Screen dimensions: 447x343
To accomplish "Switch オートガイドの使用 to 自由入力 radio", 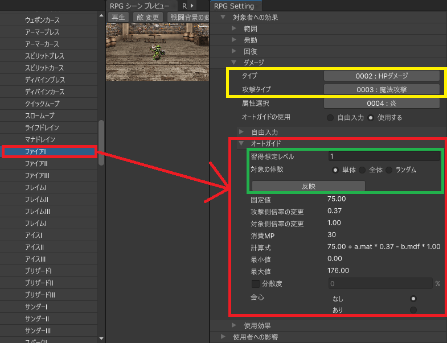I will pyautogui.click(x=330, y=118).
